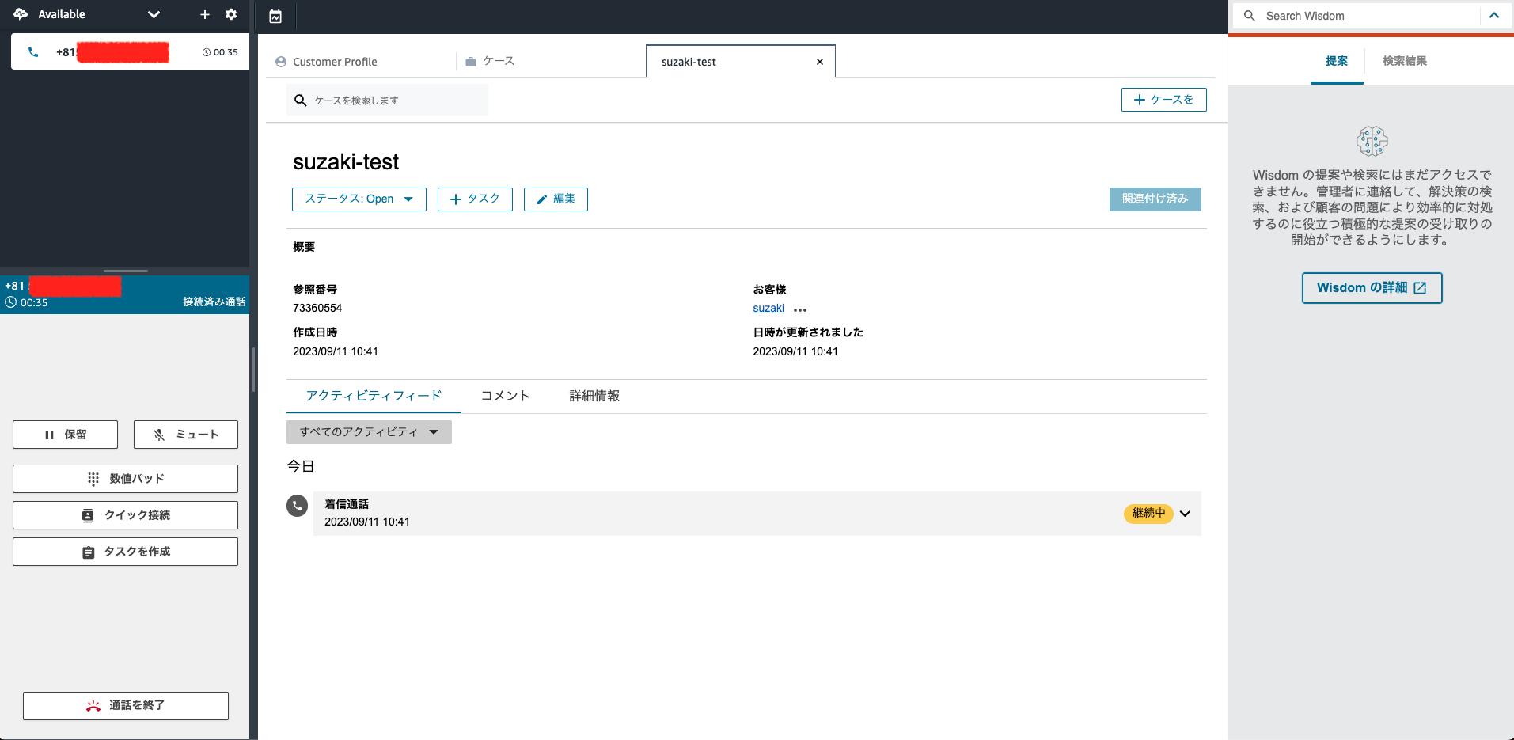Open the ステータス: Open dropdown
Image resolution: width=1514 pixels, height=740 pixels.
pos(359,199)
